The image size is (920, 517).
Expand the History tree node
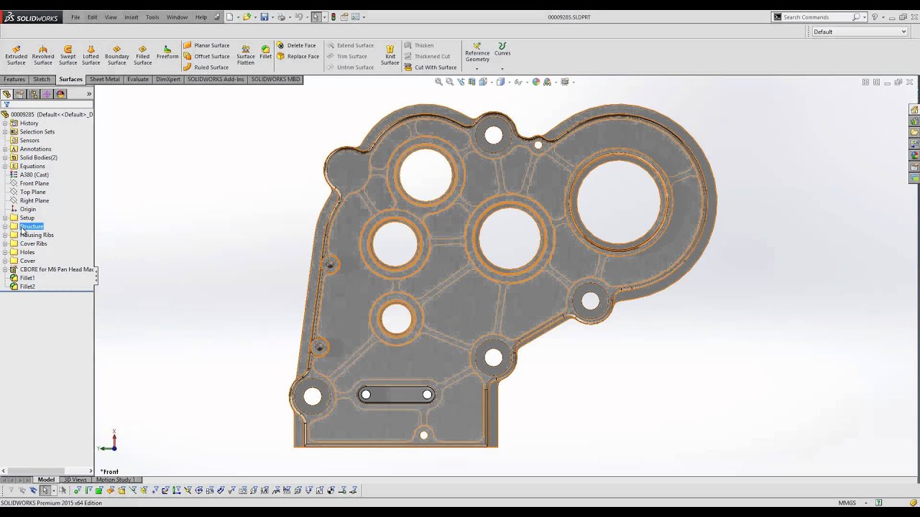tap(5, 123)
